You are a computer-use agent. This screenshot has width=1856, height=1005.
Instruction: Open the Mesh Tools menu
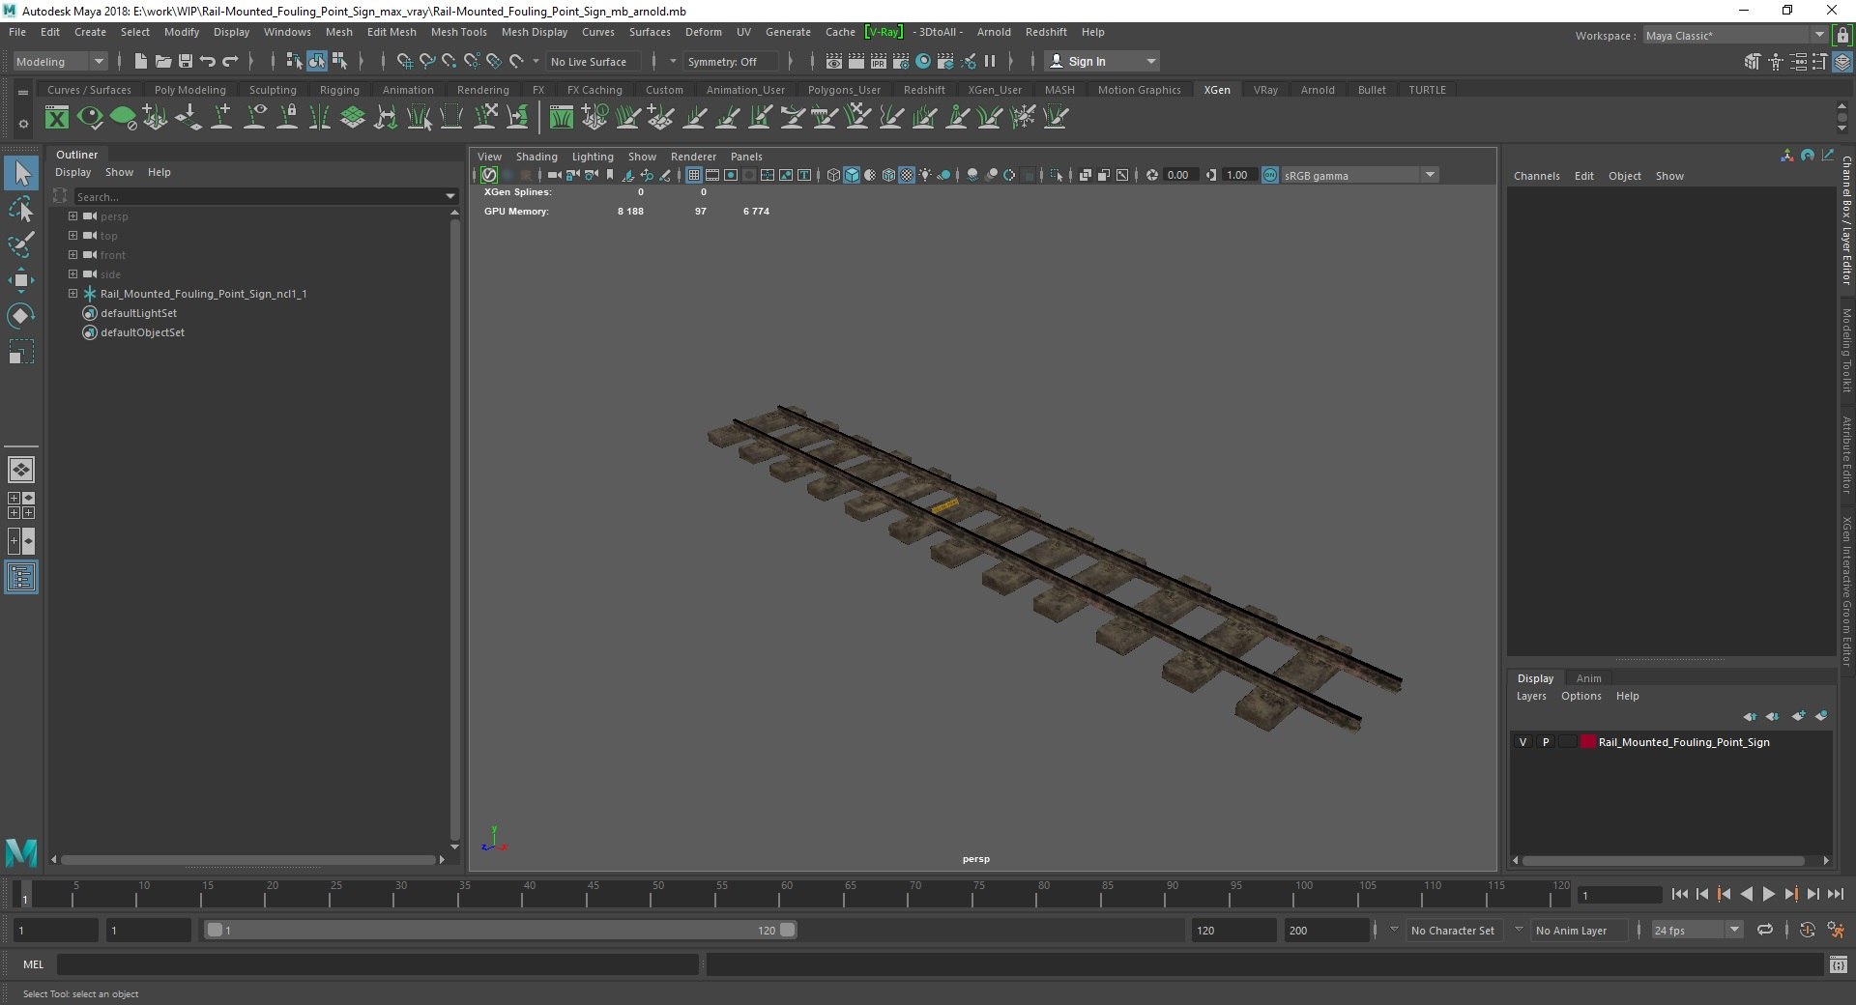pyautogui.click(x=458, y=32)
